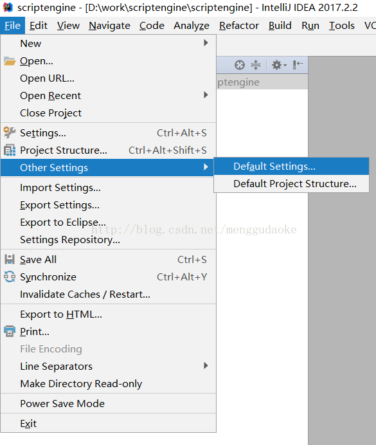Click the Settings wrench icon
This screenshot has width=376, height=445.
(10, 132)
